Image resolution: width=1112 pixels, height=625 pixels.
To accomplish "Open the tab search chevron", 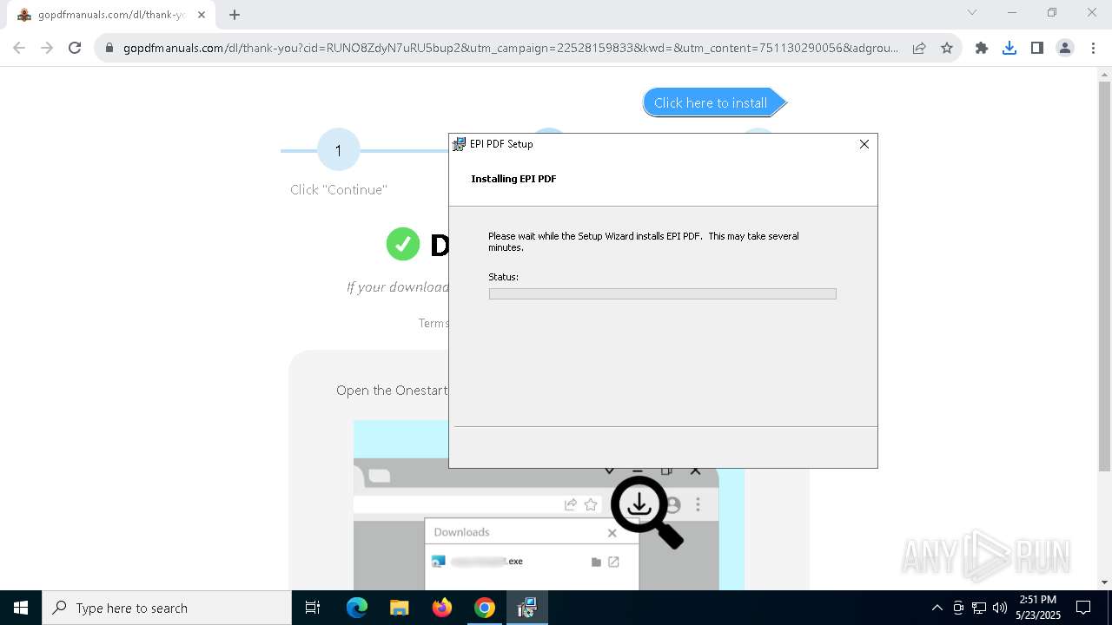I will pyautogui.click(x=972, y=12).
